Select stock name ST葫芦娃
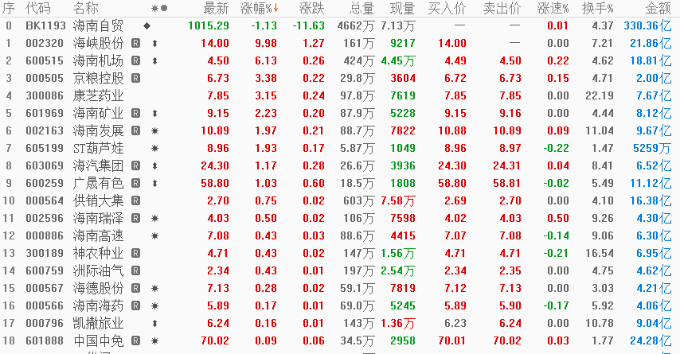The width and height of the screenshot is (680, 354). click(x=98, y=148)
